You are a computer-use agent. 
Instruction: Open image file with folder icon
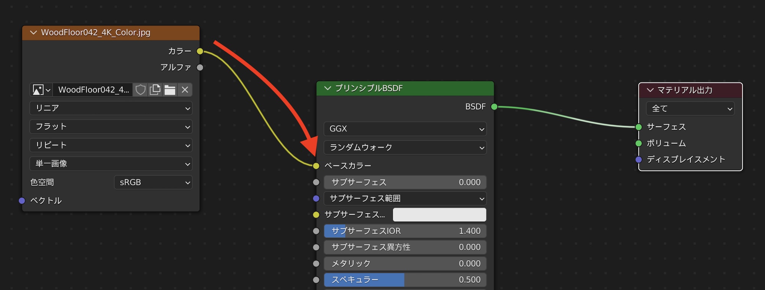coord(170,90)
